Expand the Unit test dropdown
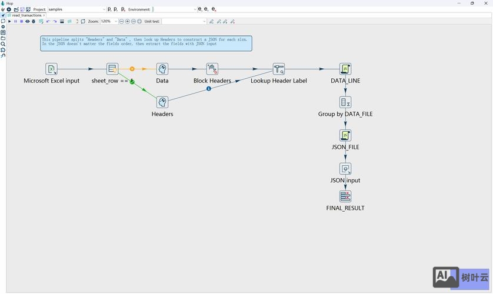 pyautogui.click(x=204, y=21)
